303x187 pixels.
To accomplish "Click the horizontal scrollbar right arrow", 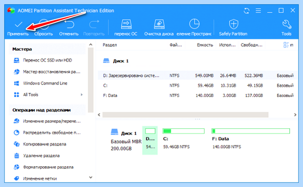I will point(295,115).
